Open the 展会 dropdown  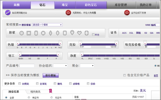tap(87, 65)
